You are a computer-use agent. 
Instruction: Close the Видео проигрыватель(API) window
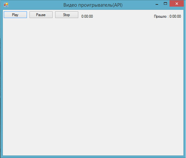[x=176, y=4]
